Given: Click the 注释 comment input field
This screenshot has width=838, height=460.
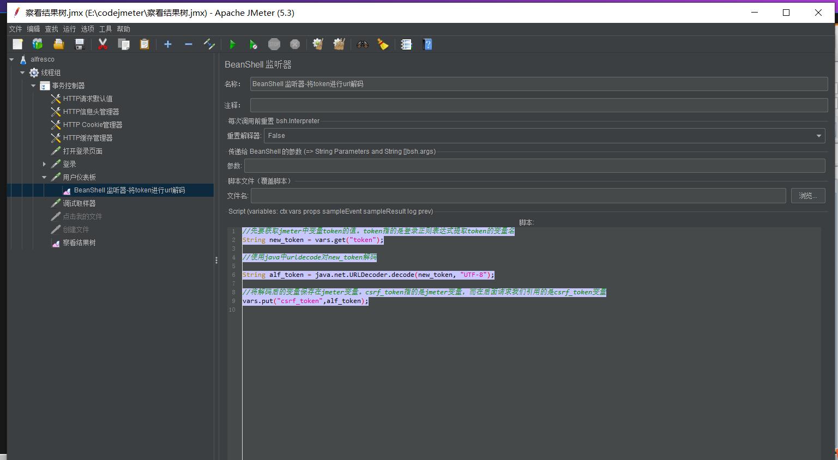Looking at the screenshot, I should tap(539, 105).
